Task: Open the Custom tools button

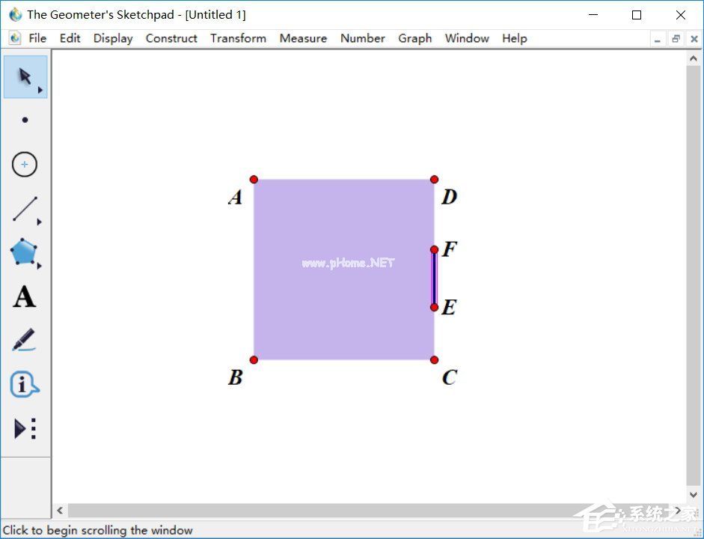Action: (x=25, y=429)
